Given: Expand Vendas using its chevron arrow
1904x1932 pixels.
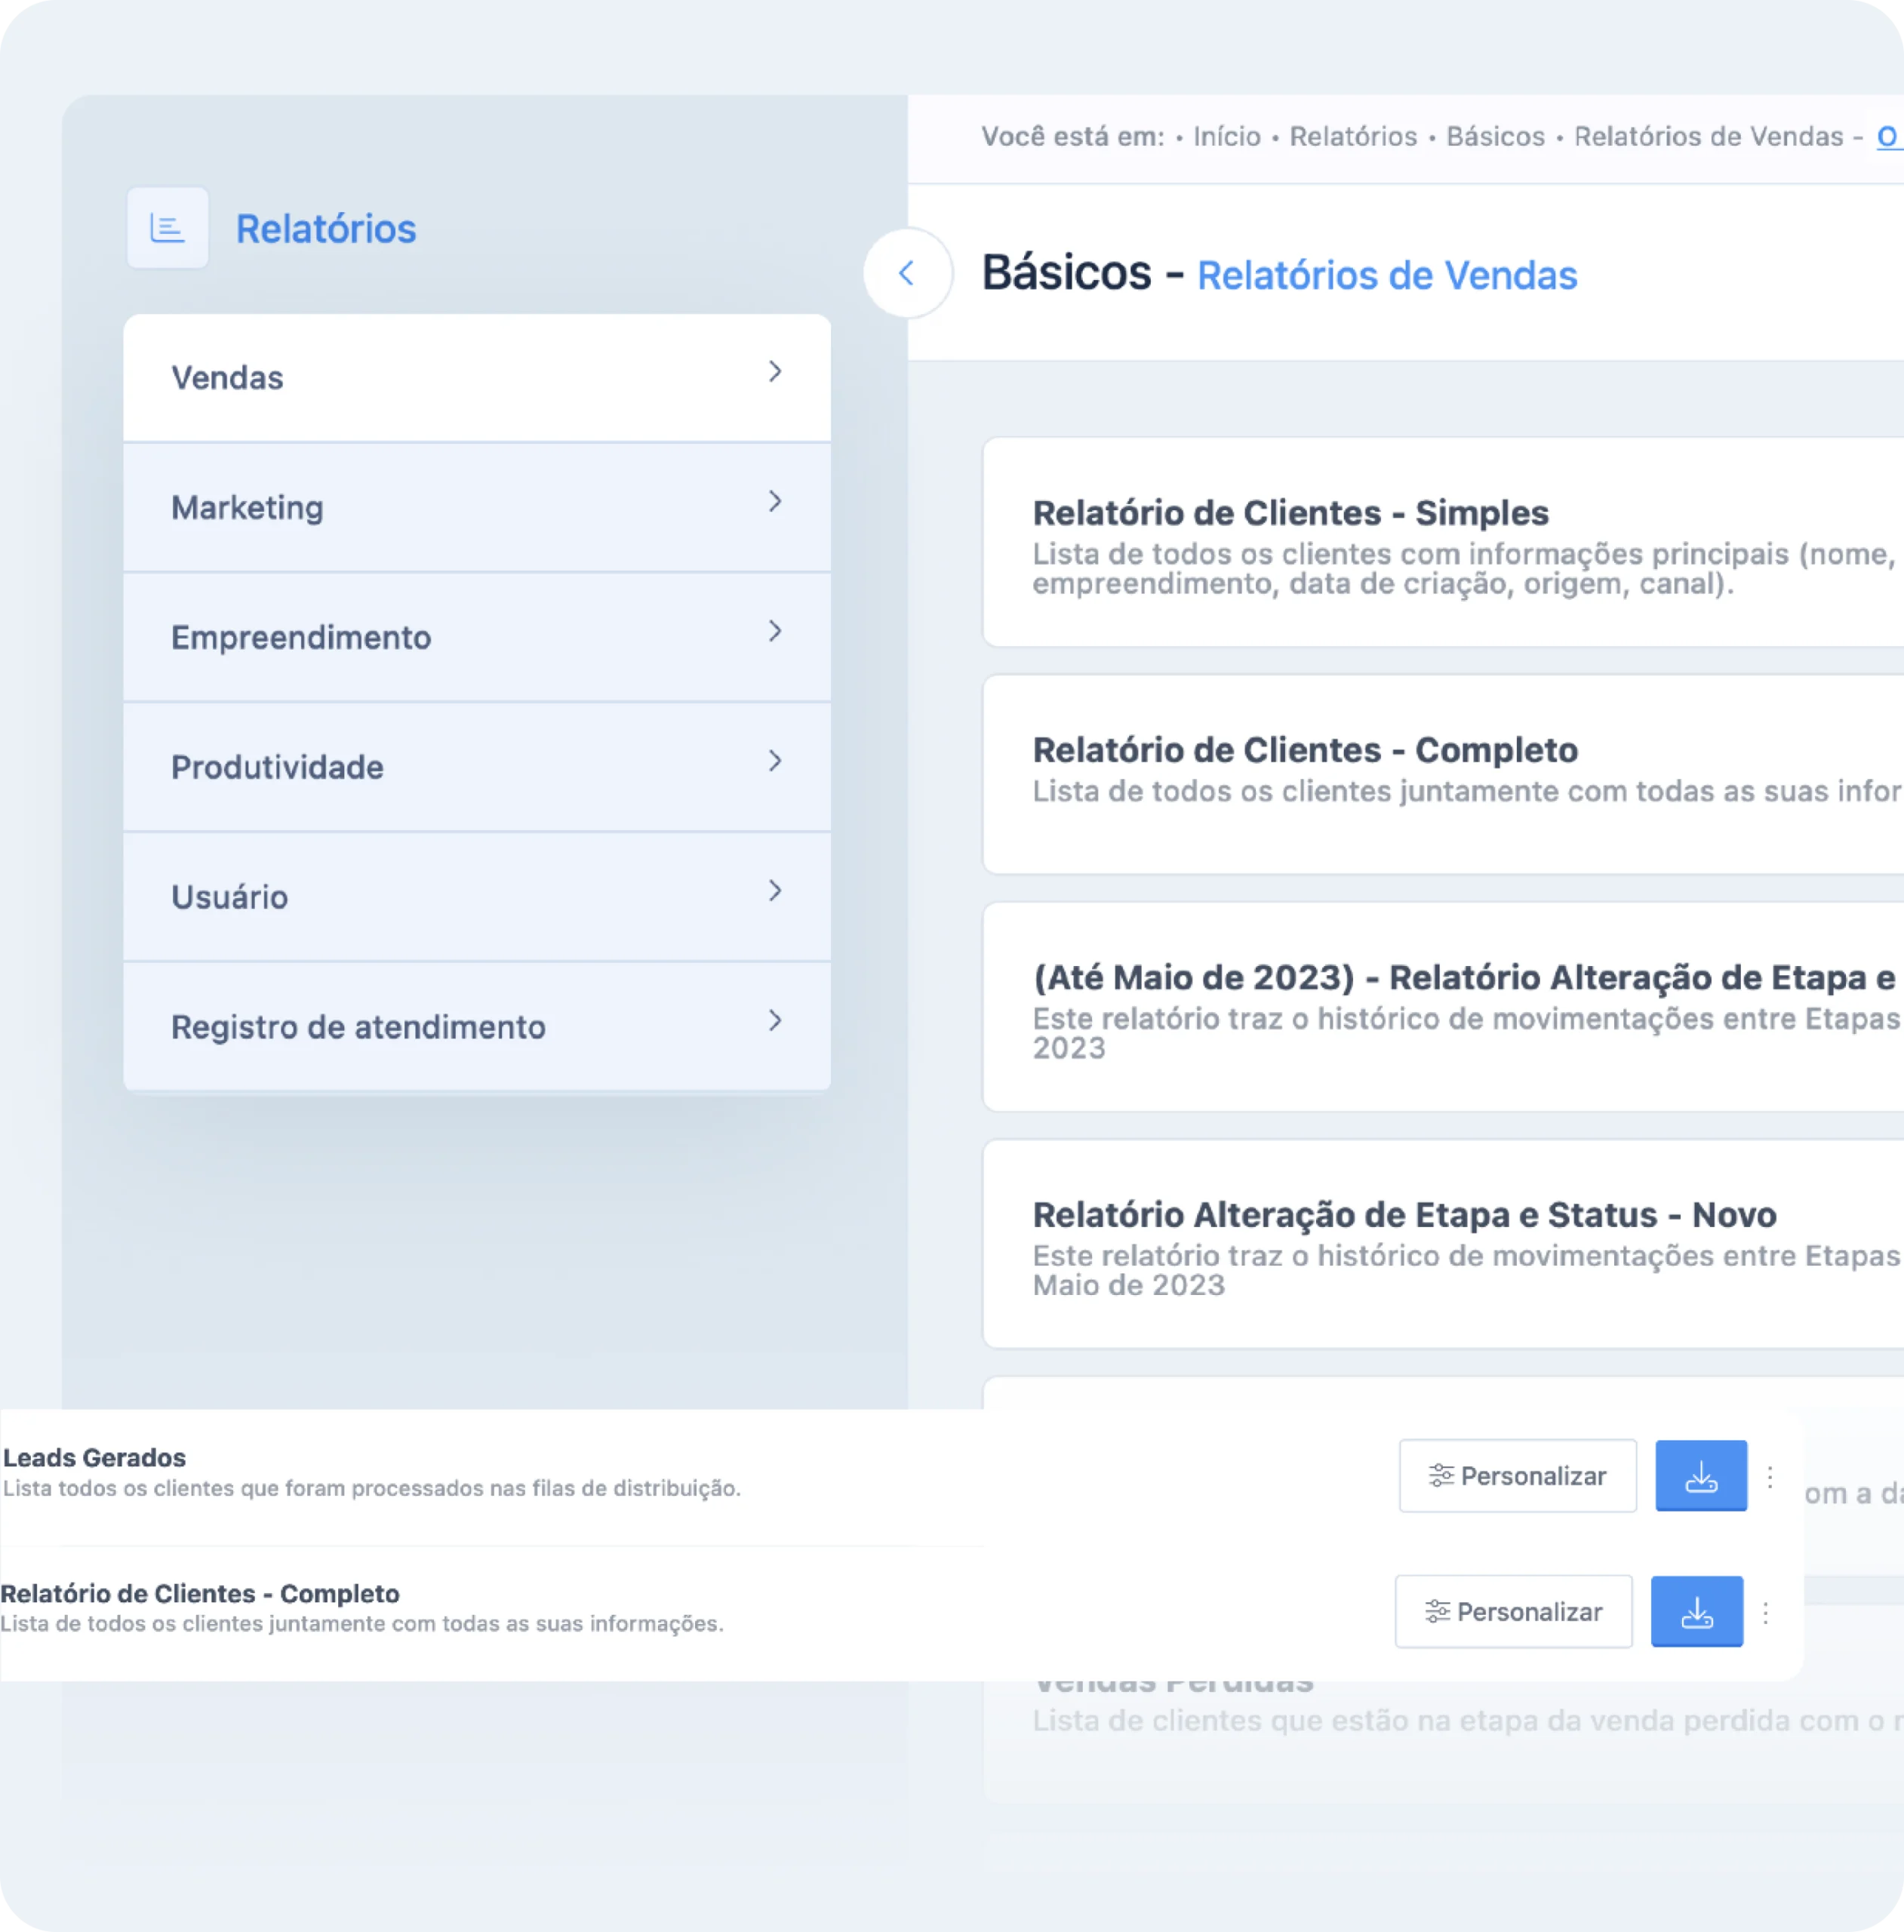Looking at the screenshot, I should (x=775, y=372).
